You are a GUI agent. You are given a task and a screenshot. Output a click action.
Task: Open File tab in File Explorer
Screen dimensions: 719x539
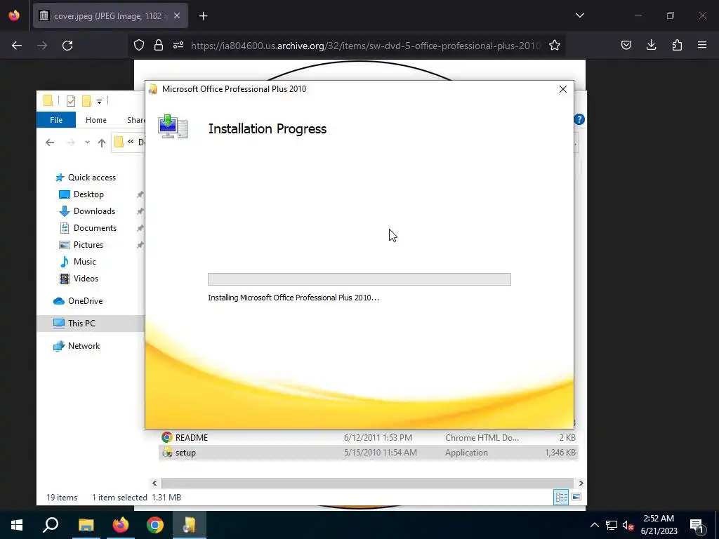tap(56, 120)
